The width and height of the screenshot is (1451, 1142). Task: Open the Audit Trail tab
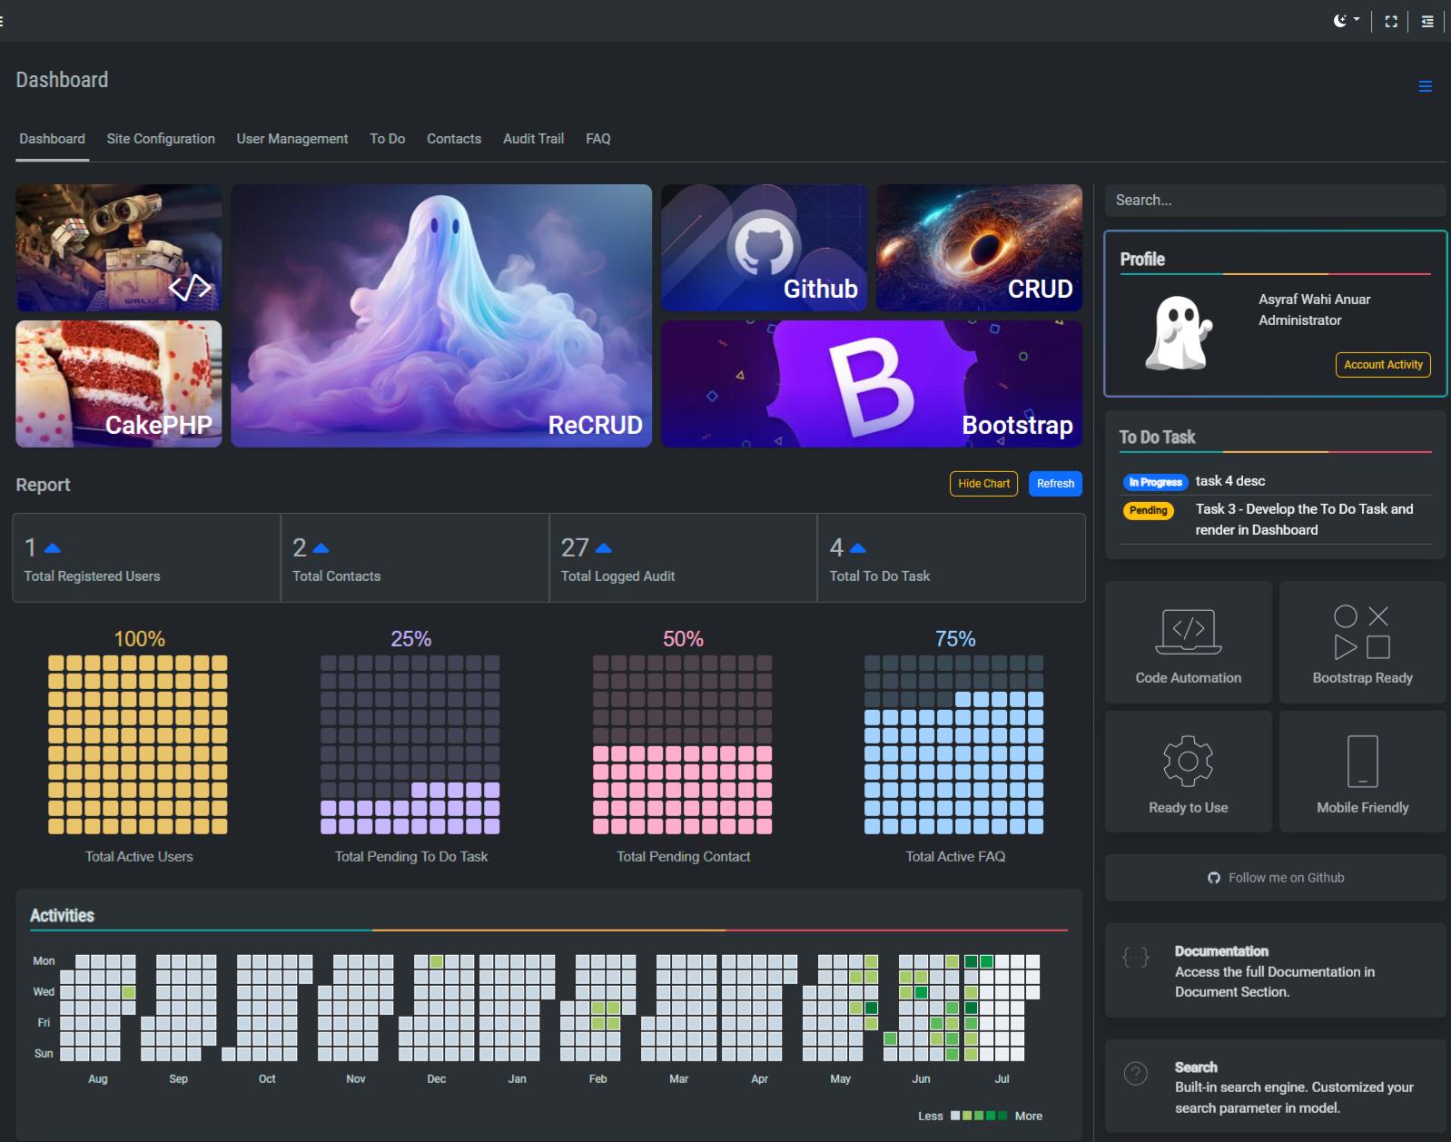pyautogui.click(x=533, y=139)
